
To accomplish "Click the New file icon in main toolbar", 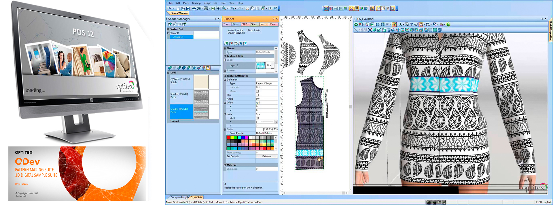I will click(x=178, y=9).
